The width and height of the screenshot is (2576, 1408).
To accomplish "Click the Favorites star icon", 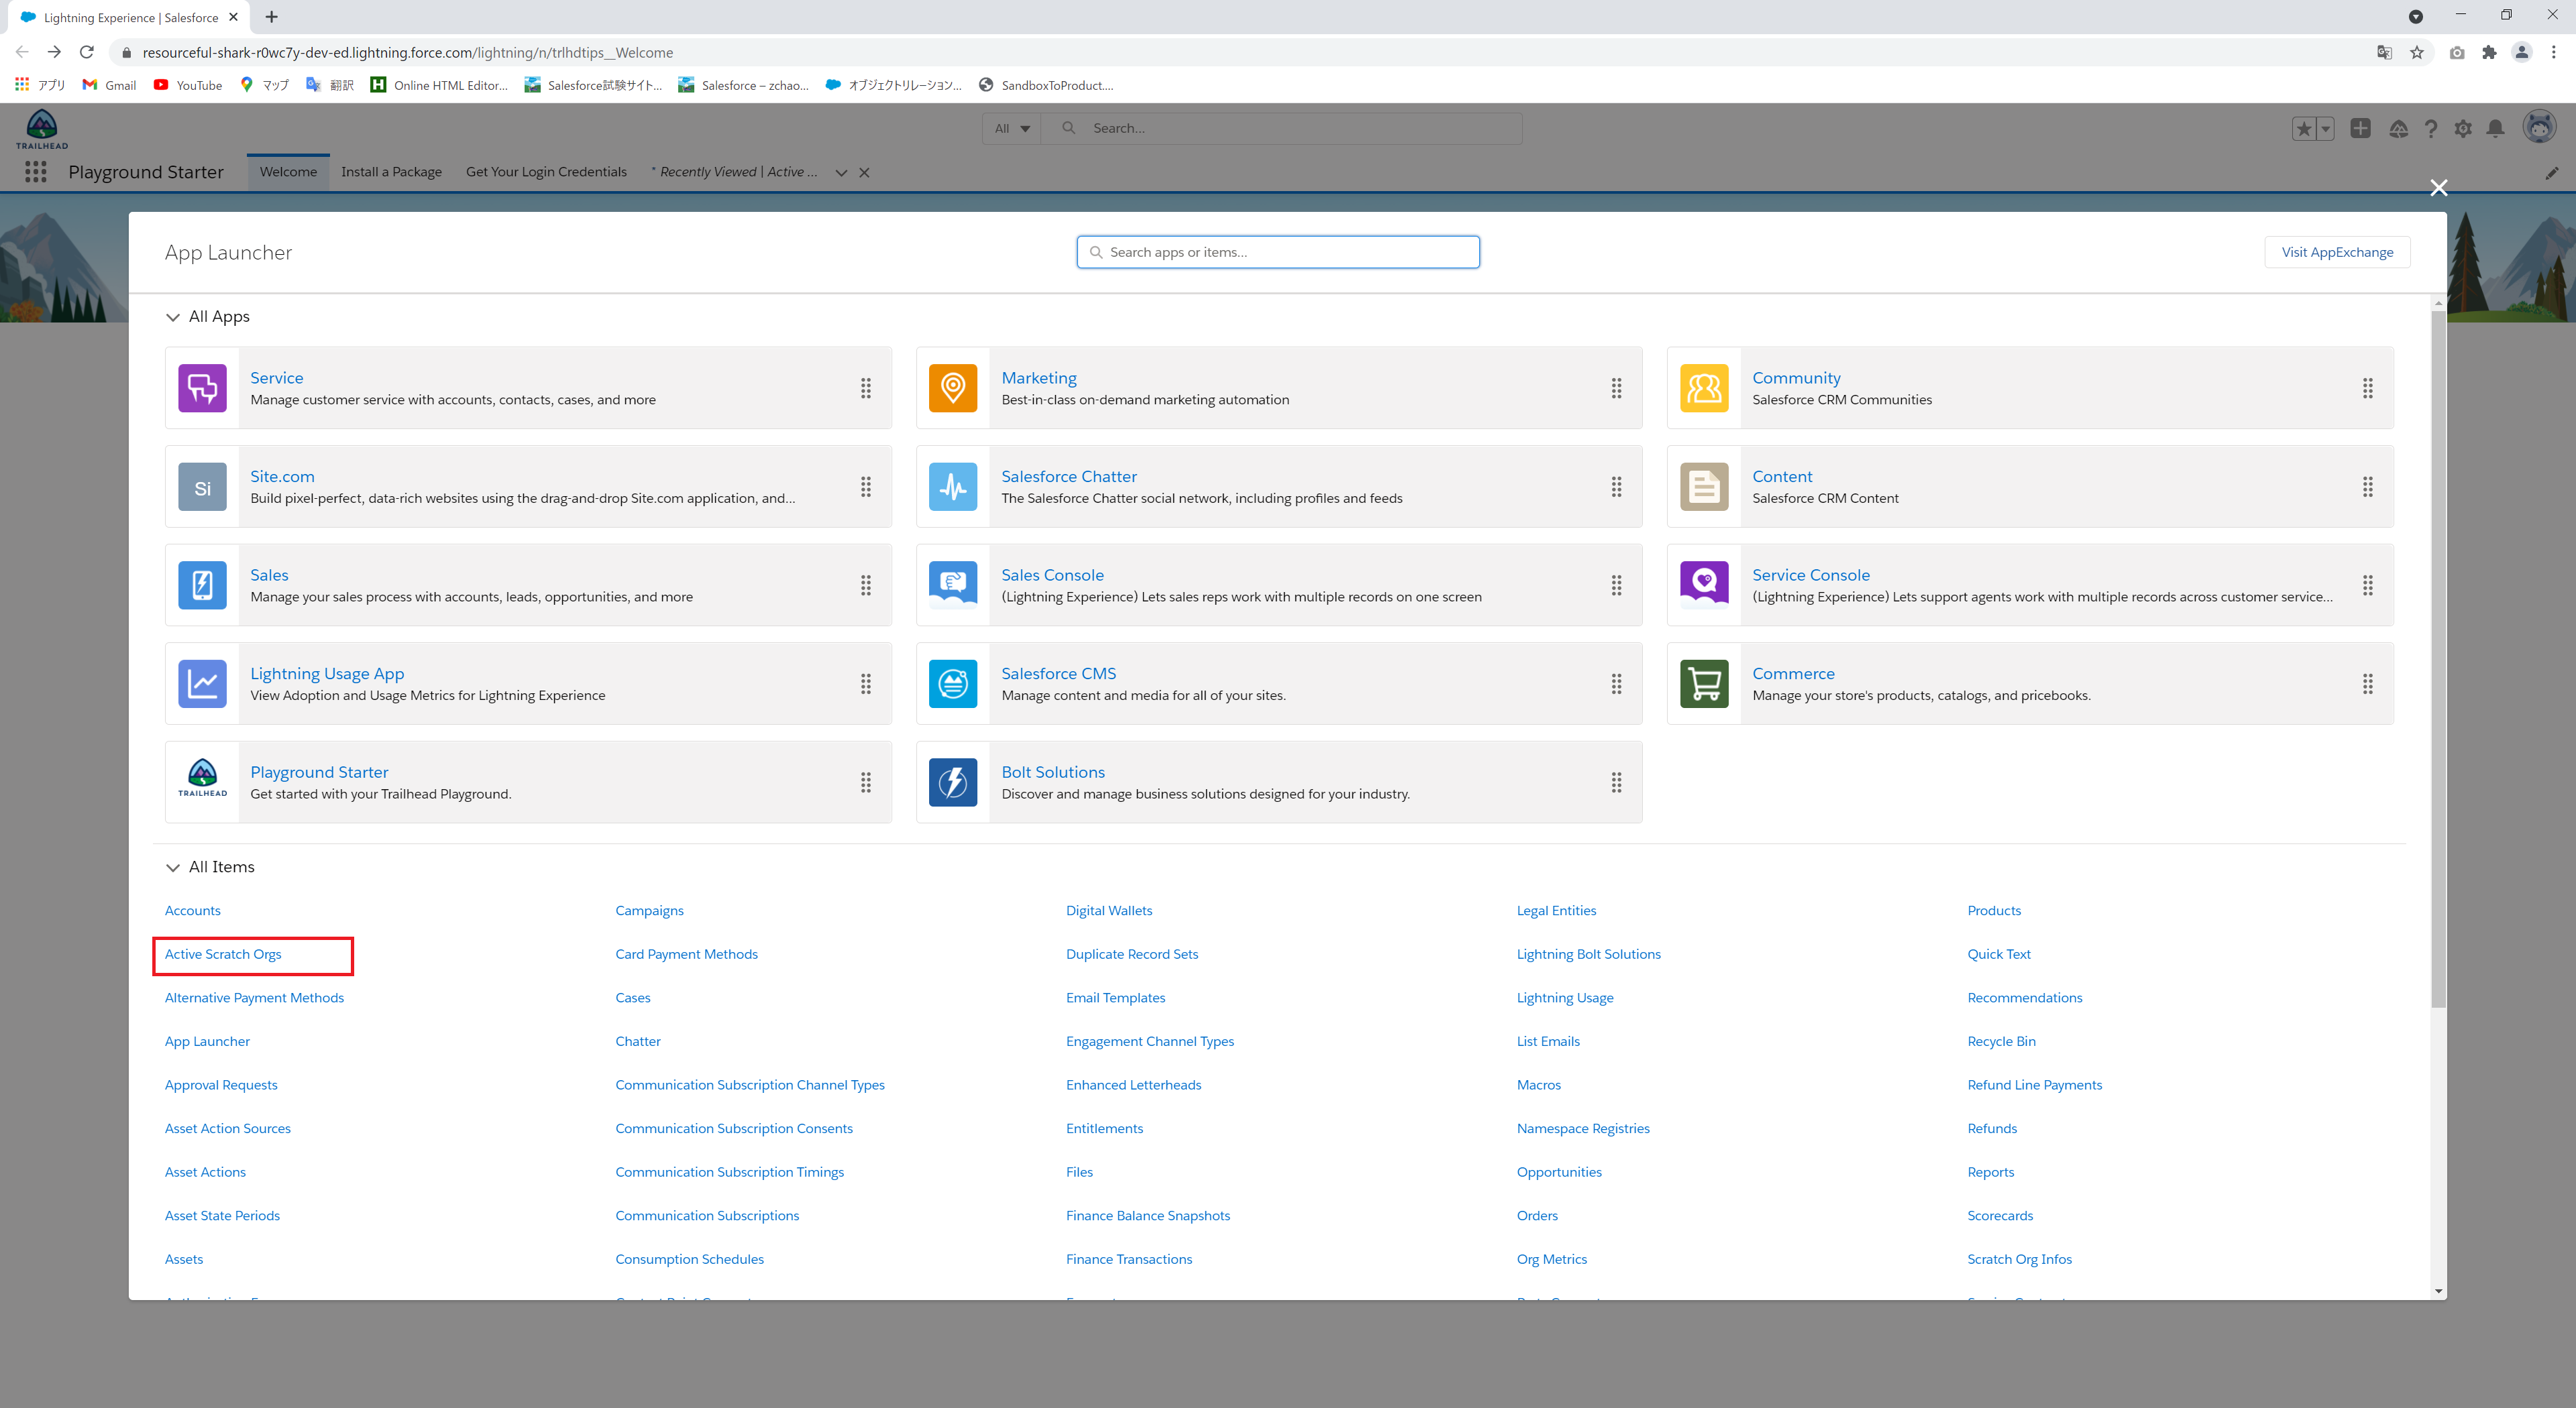I will 2304,129.
